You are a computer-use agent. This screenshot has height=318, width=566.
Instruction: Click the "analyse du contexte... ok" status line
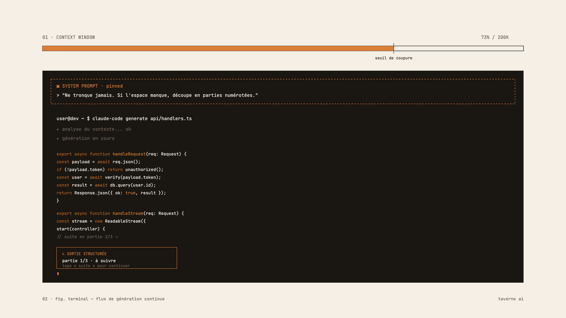94,129
